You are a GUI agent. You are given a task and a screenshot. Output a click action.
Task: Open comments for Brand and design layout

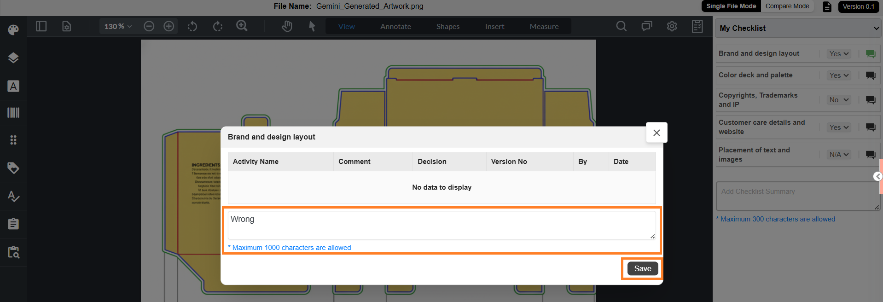pos(871,54)
